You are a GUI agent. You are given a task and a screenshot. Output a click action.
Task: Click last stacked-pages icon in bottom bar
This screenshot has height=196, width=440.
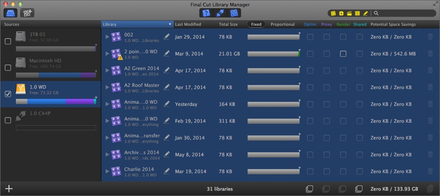click(x=359, y=189)
